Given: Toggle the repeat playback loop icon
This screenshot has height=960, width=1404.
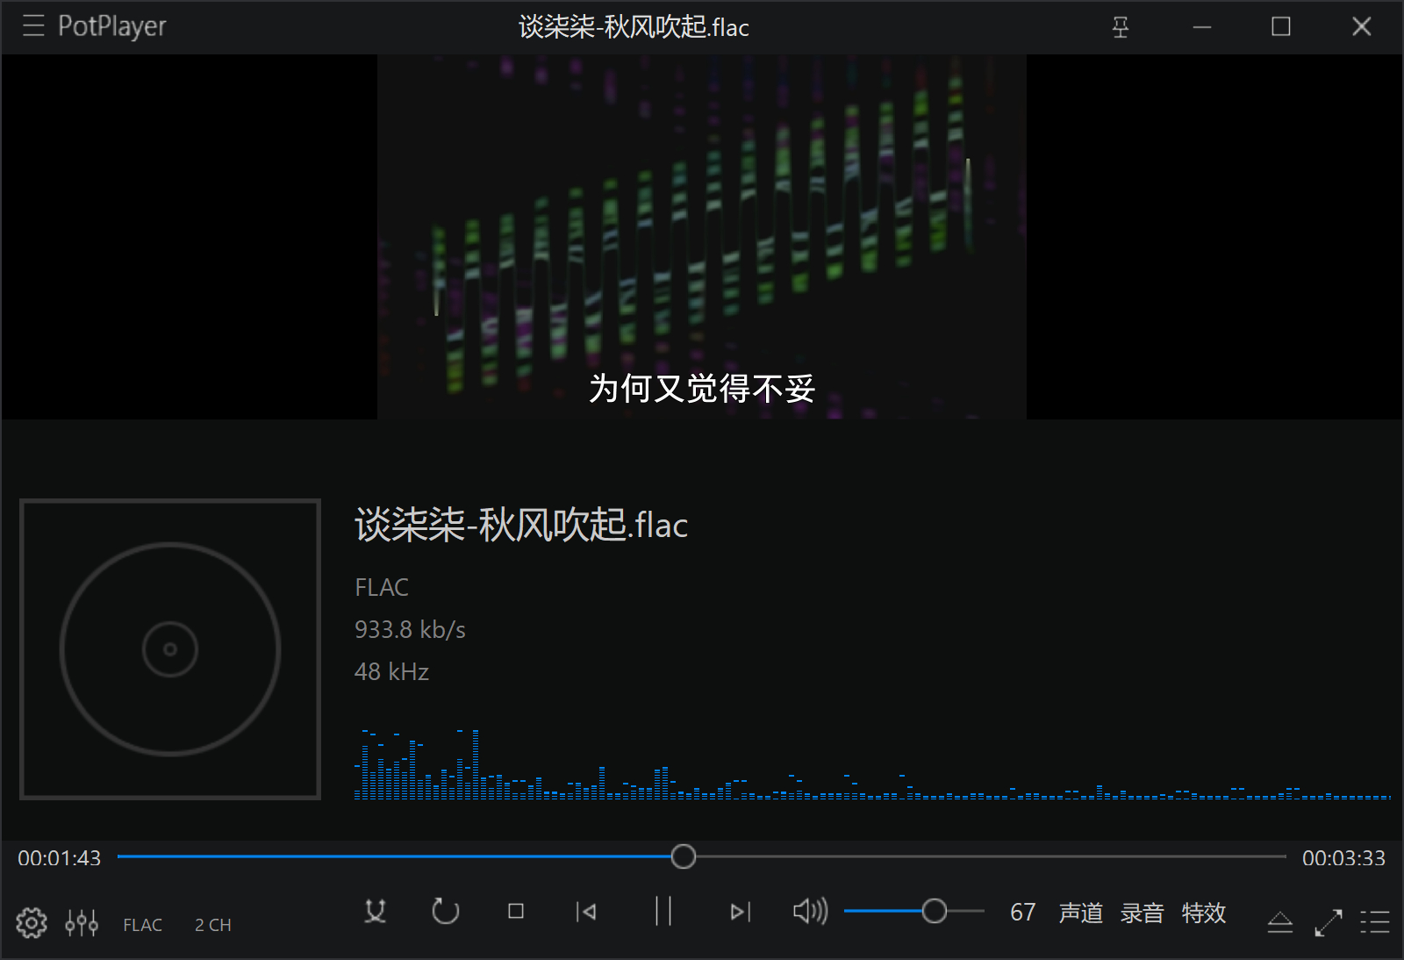Looking at the screenshot, I should (446, 912).
